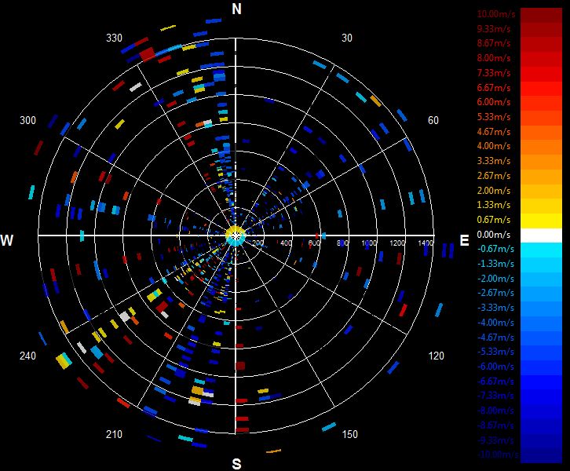Click the 3.33m/s legend label
The height and width of the screenshot is (471, 570).
click(x=494, y=161)
